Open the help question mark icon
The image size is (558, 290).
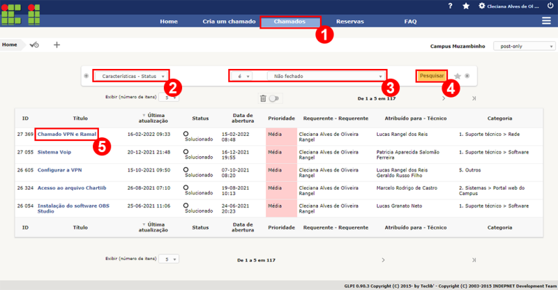pos(450,6)
